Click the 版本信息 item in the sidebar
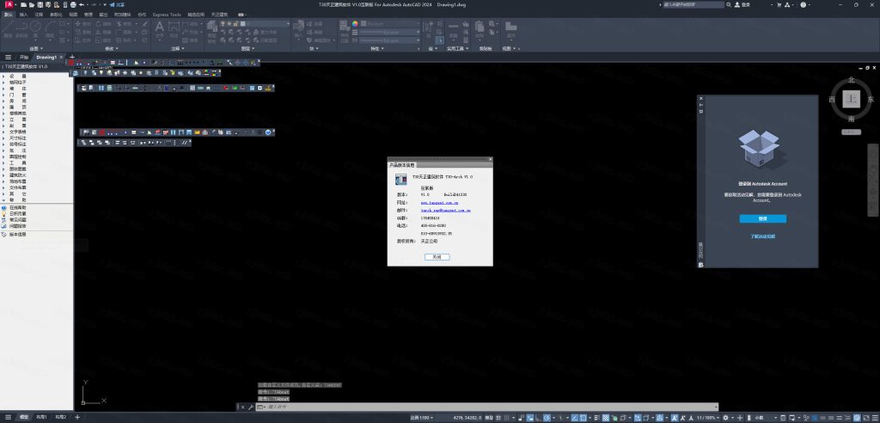Screen dimensions: 880x423 pyautogui.click(x=18, y=234)
